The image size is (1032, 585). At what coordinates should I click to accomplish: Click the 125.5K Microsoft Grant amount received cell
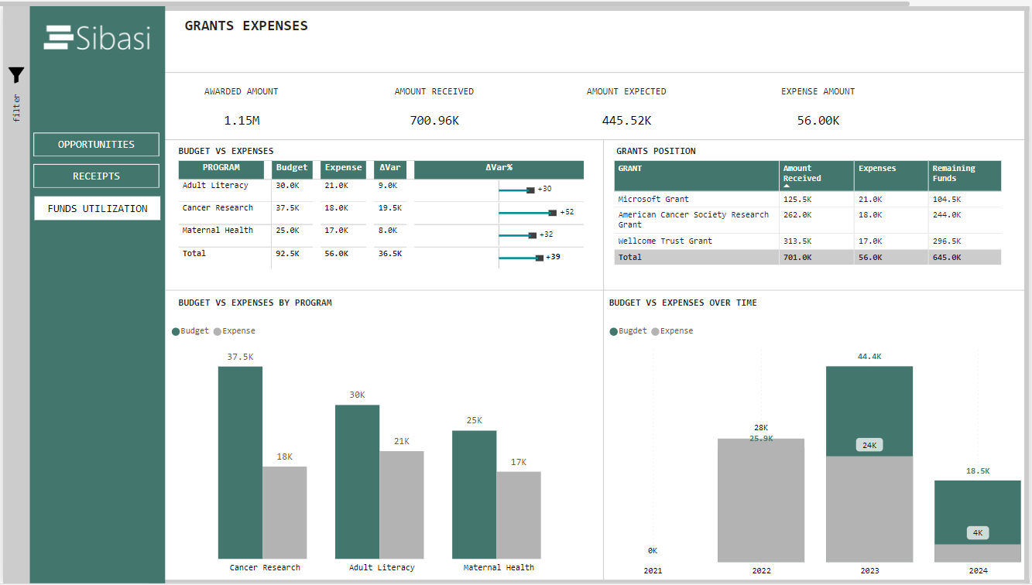point(816,200)
